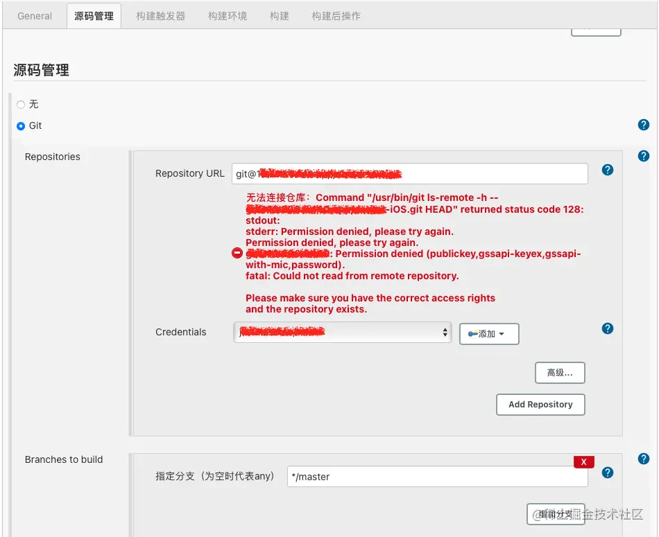Open the Credentials dropdown
Image resolution: width=659 pixels, height=537 pixels.
[x=342, y=332]
